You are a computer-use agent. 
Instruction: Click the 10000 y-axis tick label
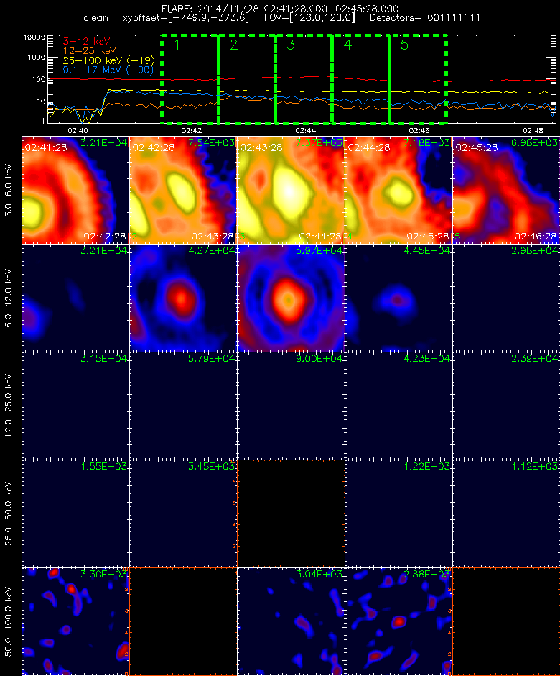click(34, 37)
